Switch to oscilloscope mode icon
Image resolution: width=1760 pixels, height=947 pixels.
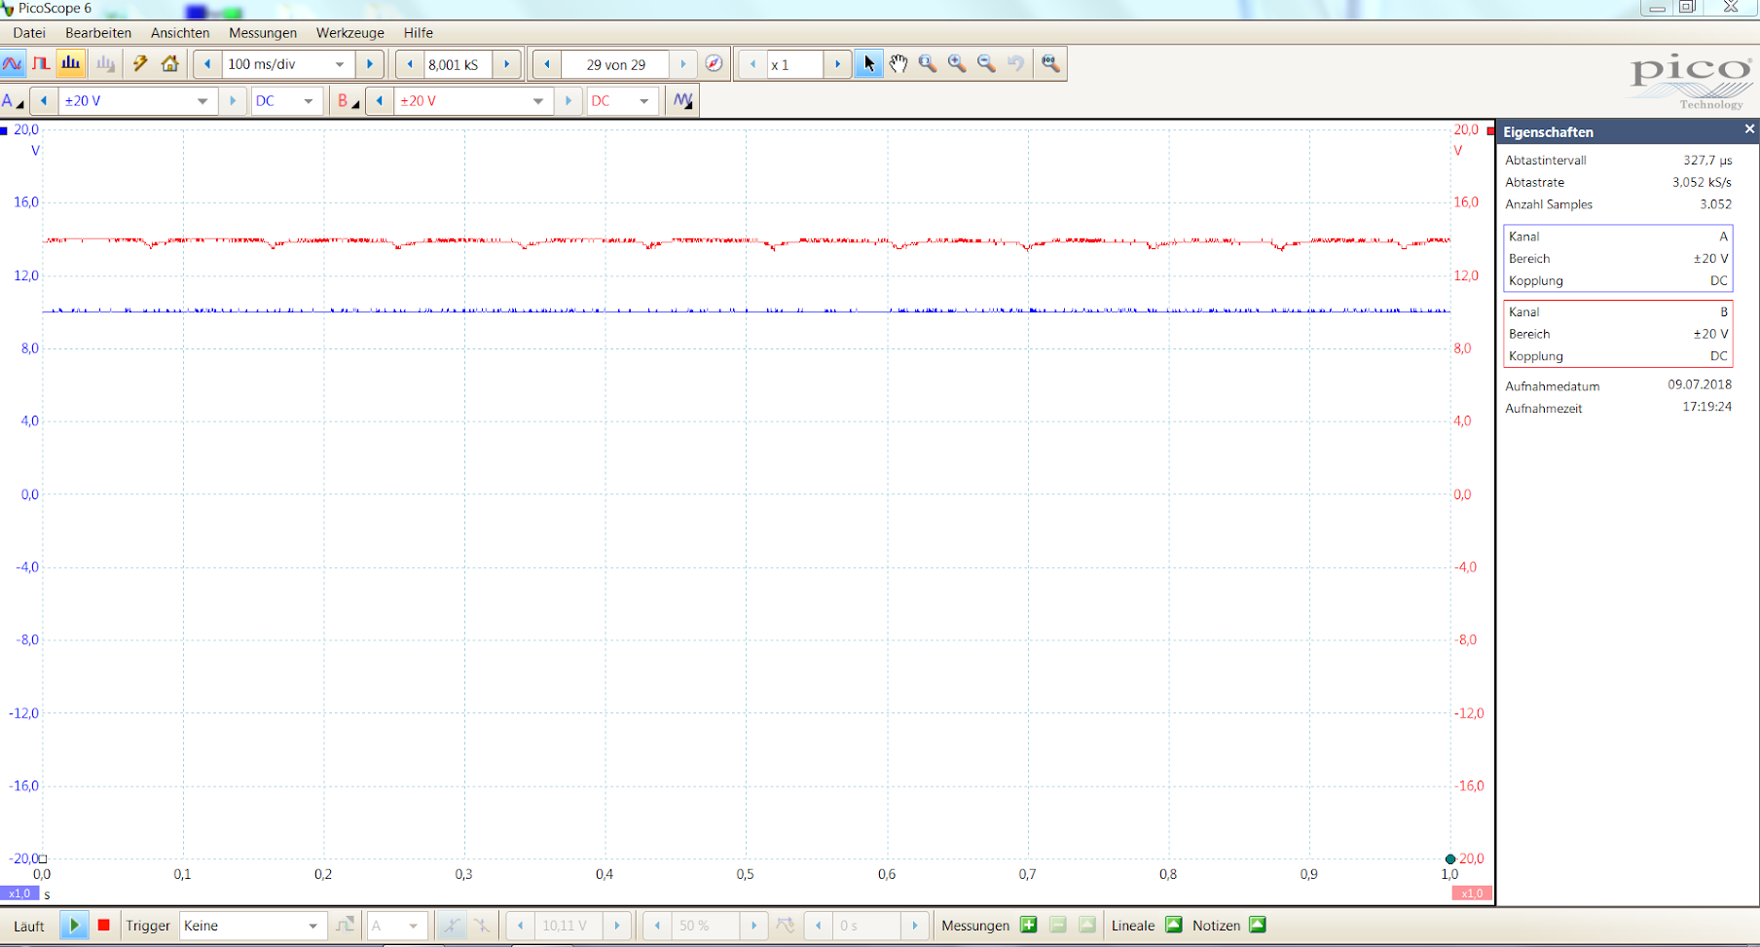pos(13,64)
